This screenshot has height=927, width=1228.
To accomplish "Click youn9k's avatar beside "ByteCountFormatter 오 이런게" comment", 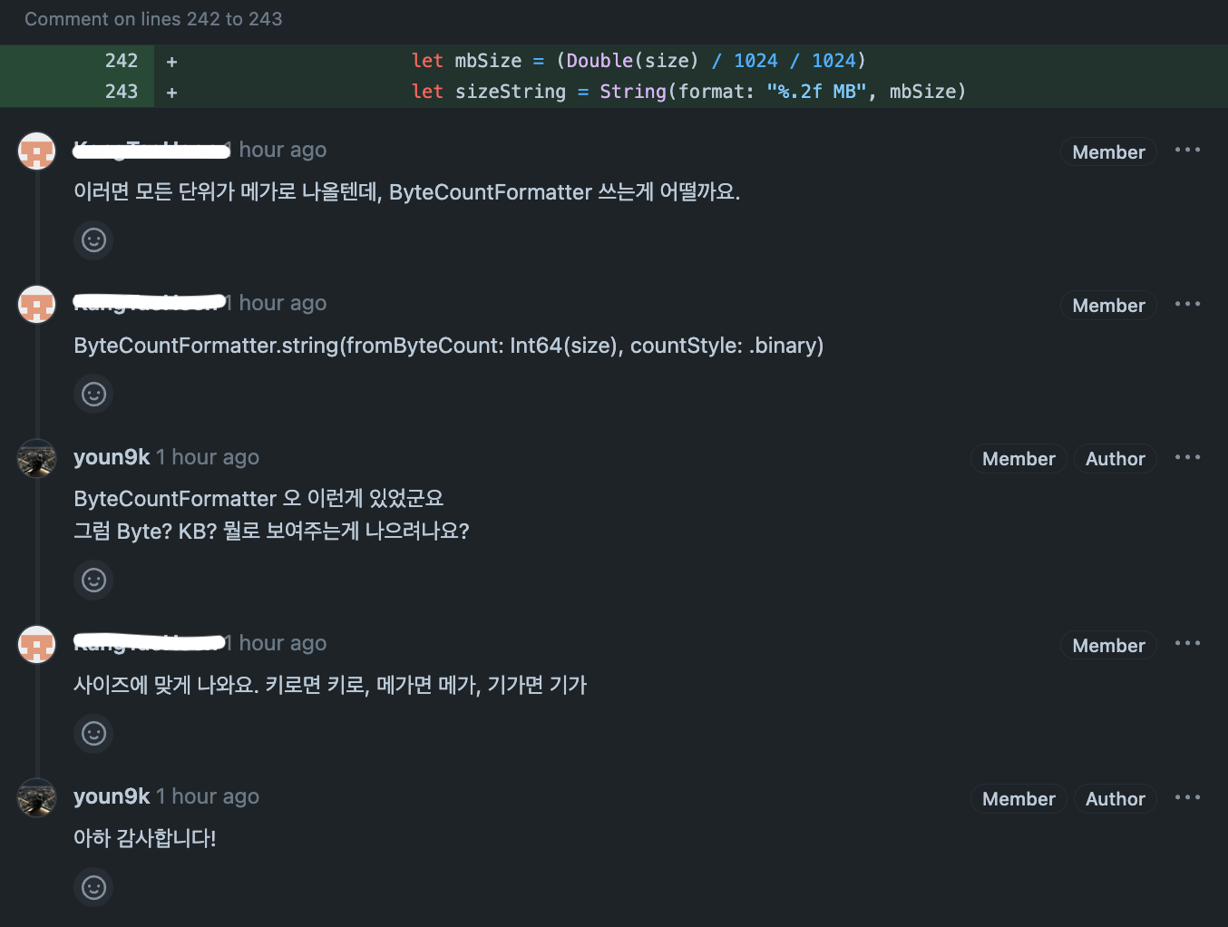I will (37, 458).
